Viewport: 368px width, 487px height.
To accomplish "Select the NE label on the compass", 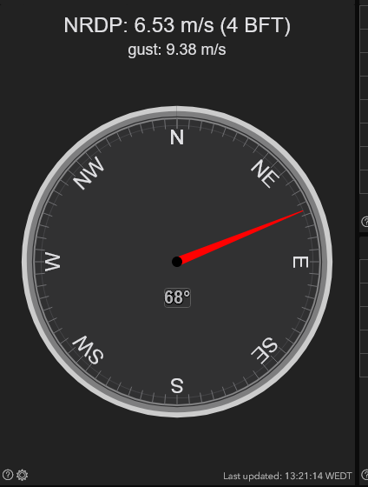I will [265, 174].
